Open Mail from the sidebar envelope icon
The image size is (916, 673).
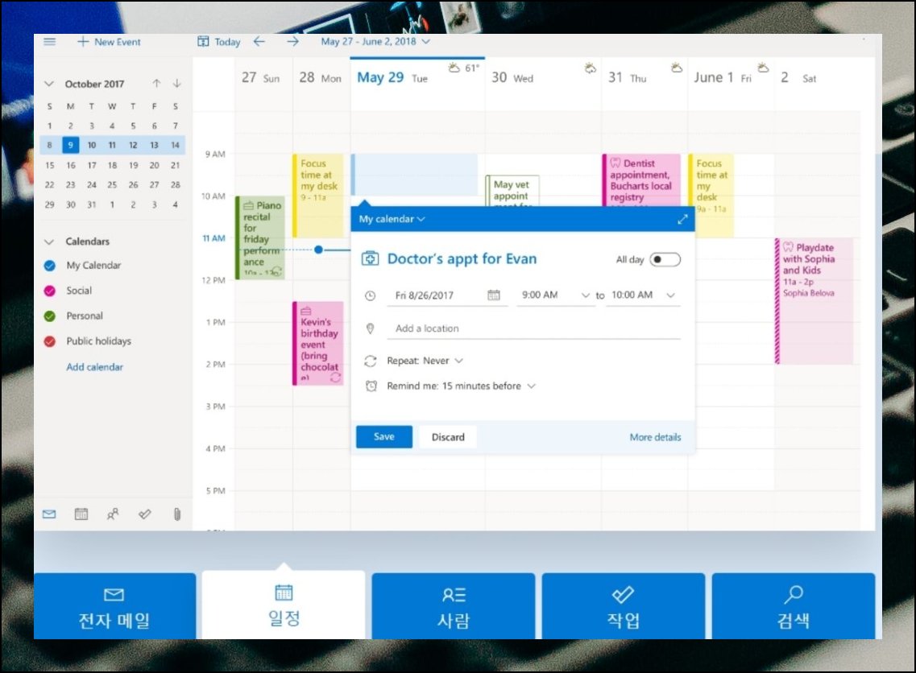(49, 514)
